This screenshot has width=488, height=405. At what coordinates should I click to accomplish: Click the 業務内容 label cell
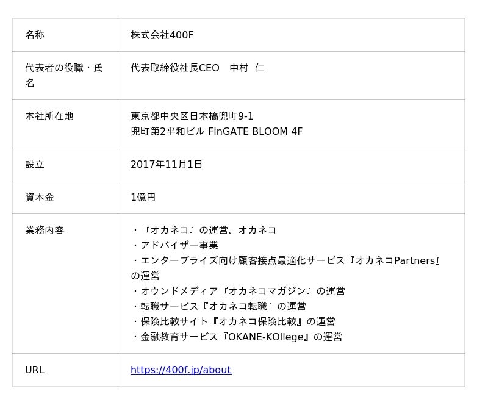[x=45, y=230]
